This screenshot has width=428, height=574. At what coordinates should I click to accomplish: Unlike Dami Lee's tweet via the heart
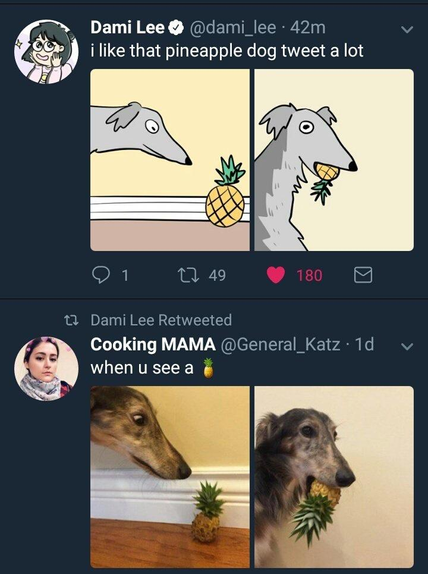coord(275,275)
